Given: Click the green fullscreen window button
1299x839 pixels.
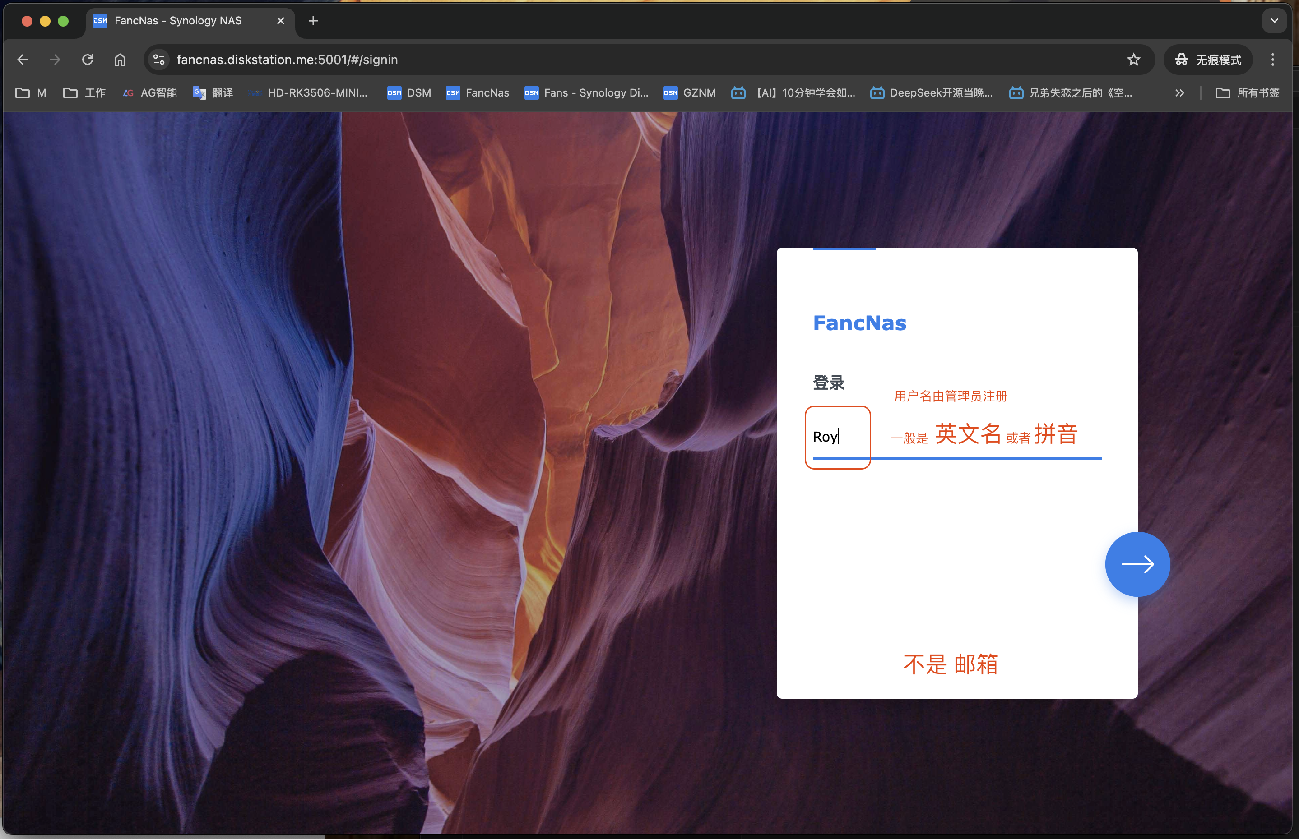Looking at the screenshot, I should (x=63, y=21).
